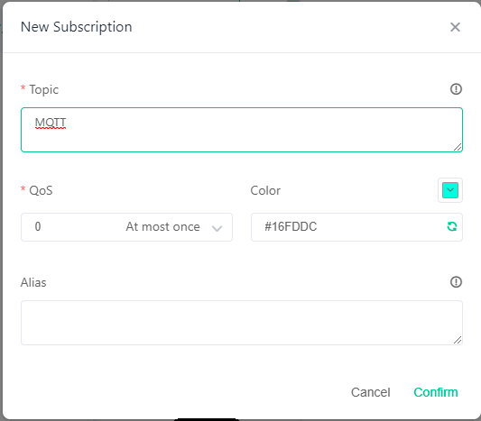
Task: Click the QoS field label
Action: (x=41, y=190)
